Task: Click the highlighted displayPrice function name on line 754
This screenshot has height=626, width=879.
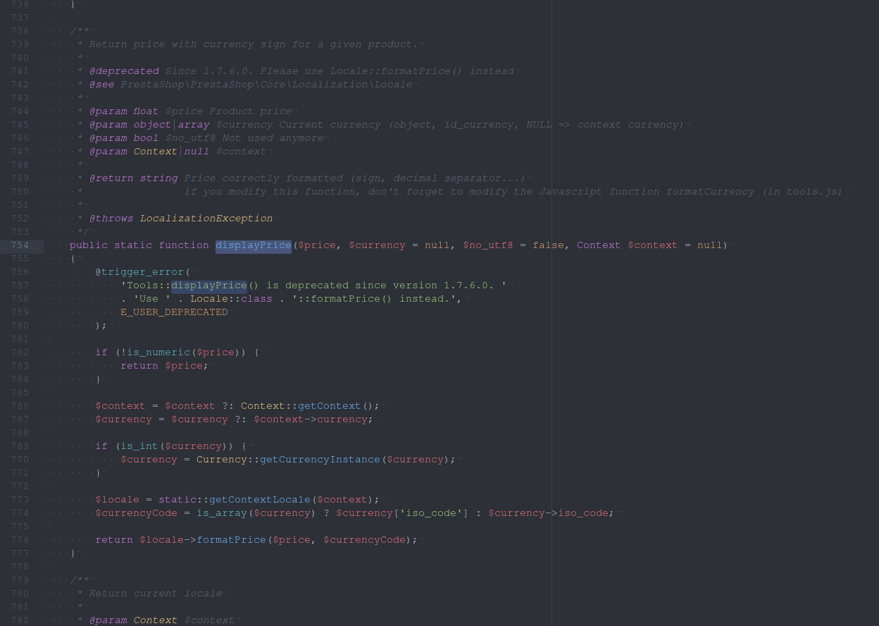Action: (254, 245)
